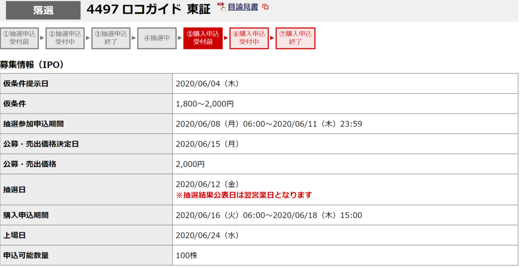The image size is (520, 268).
Task: Select step ⑦購入申込終了
Action: point(296,38)
